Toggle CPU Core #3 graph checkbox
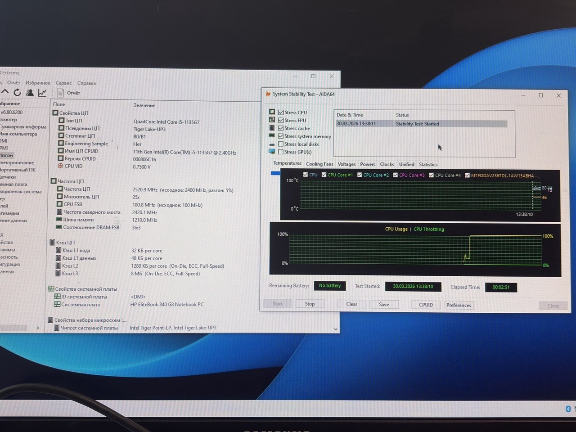Viewport: 576px width, 432px height. 396,175
